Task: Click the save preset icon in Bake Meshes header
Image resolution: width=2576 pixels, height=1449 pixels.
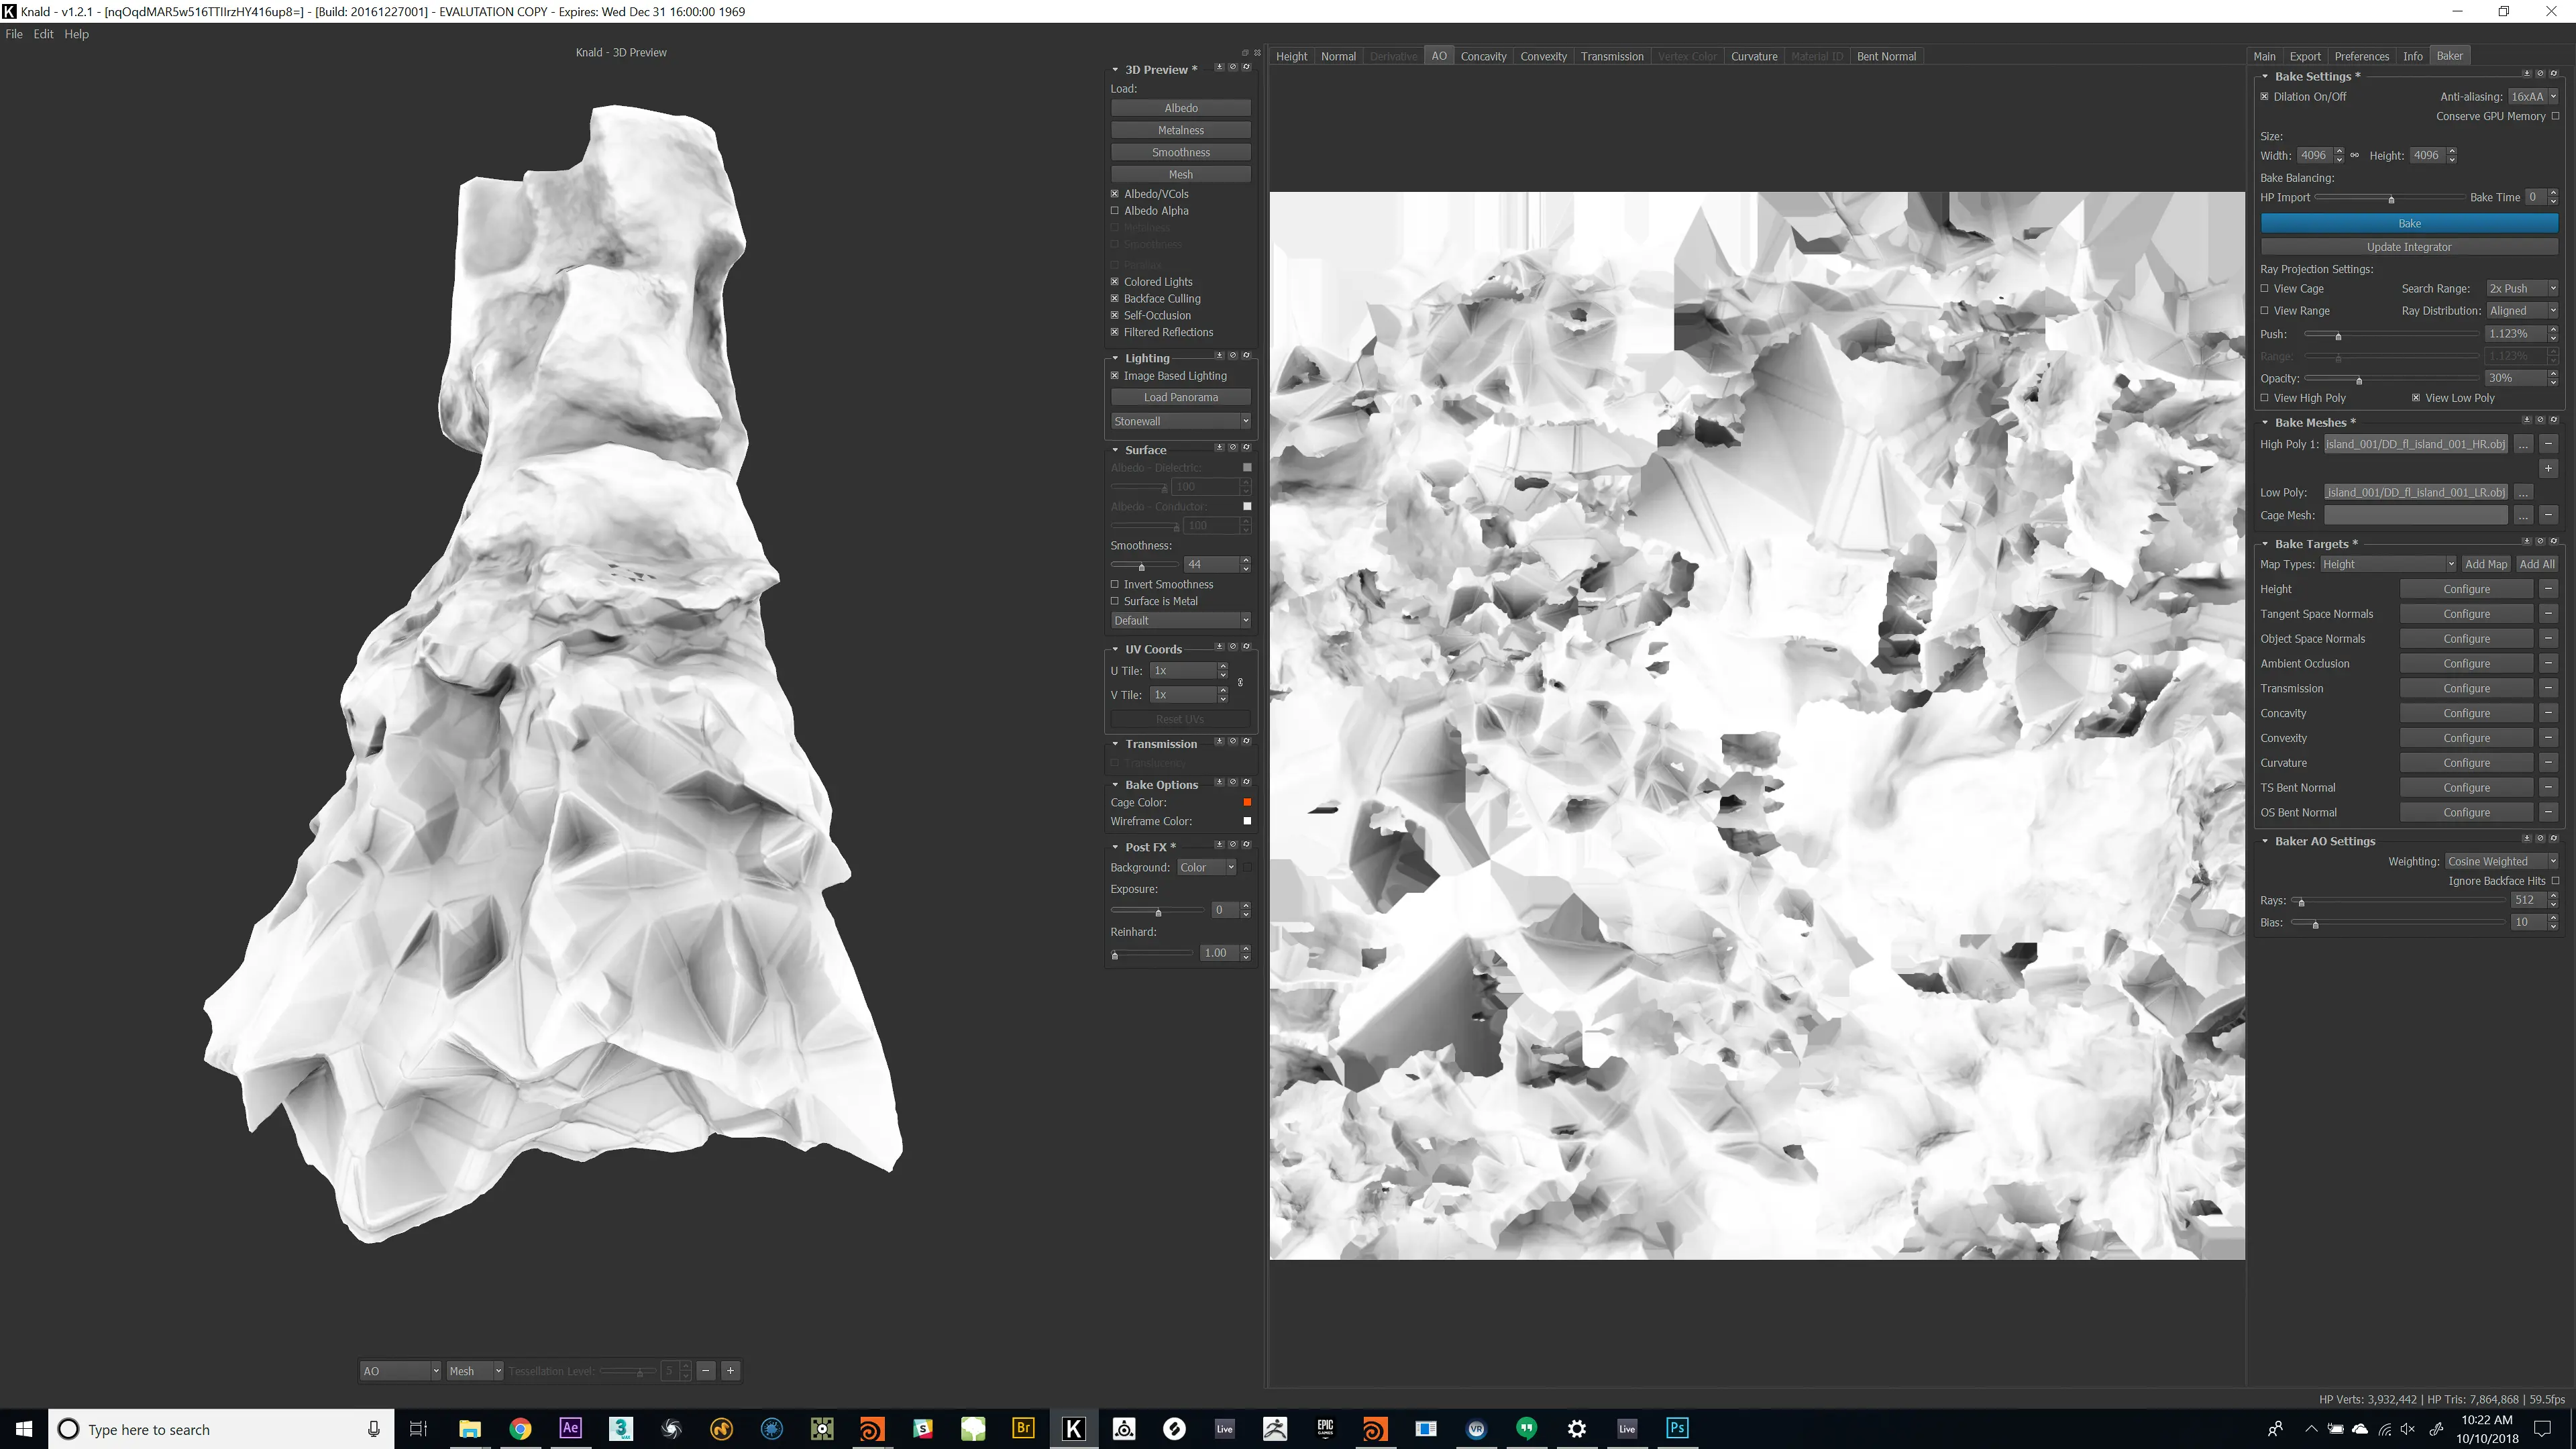Action: coord(2526,420)
